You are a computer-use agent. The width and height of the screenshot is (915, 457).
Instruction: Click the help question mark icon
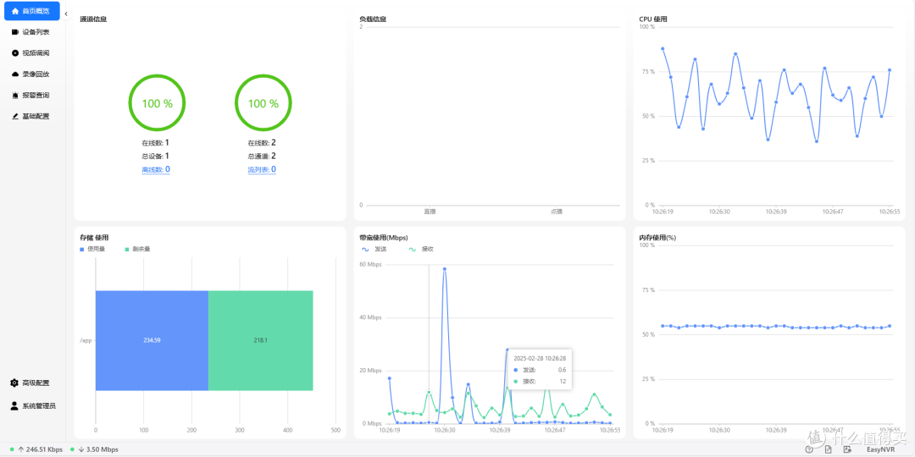tap(809, 449)
